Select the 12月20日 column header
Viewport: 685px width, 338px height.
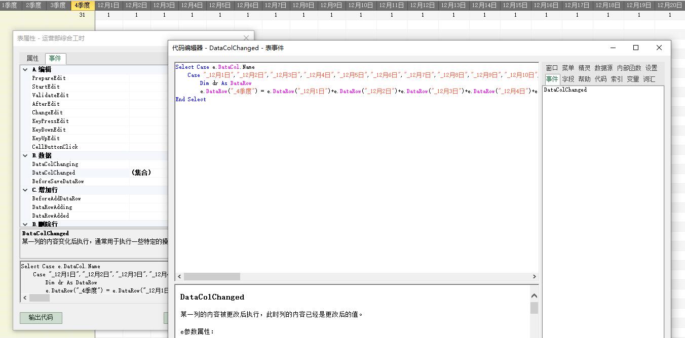click(670, 5)
